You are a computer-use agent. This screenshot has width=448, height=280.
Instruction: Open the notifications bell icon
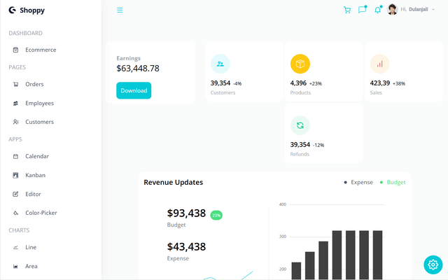378,10
